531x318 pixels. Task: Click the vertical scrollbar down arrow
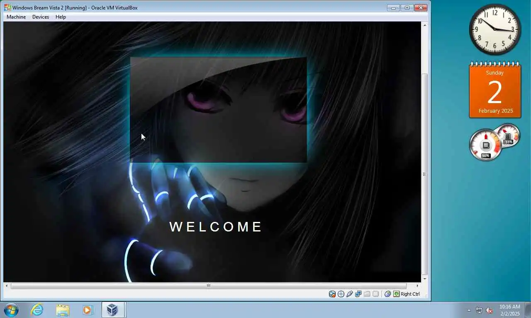(x=424, y=279)
